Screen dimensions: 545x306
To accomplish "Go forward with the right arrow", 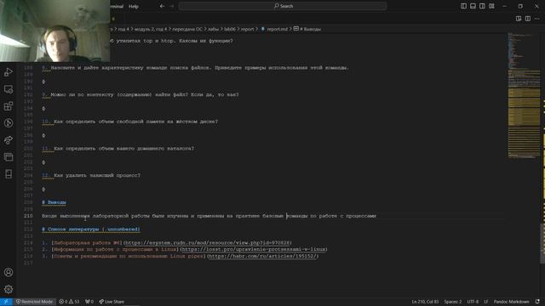I will (172, 6).
